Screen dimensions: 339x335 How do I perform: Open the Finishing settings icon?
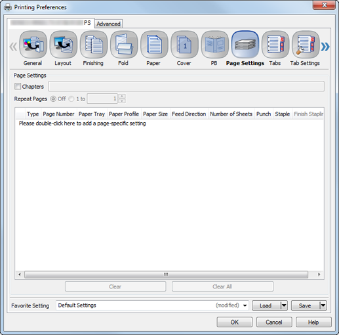94,45
